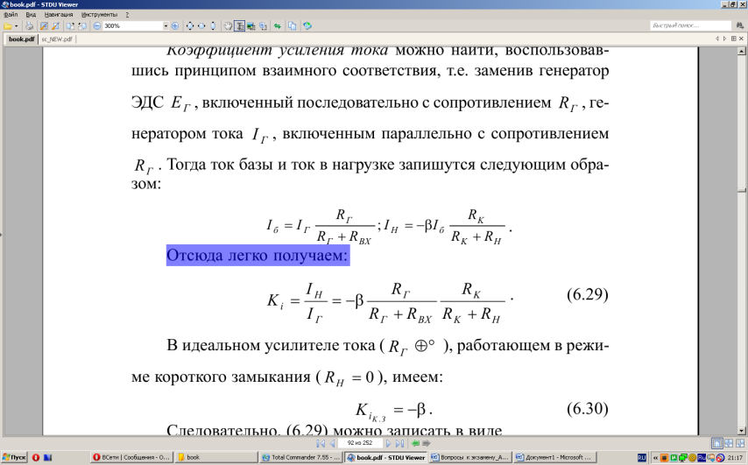Switch to the sc_NEW.pdf tab
The height and width of the screenshot is (465, 748).
[57, 39]
